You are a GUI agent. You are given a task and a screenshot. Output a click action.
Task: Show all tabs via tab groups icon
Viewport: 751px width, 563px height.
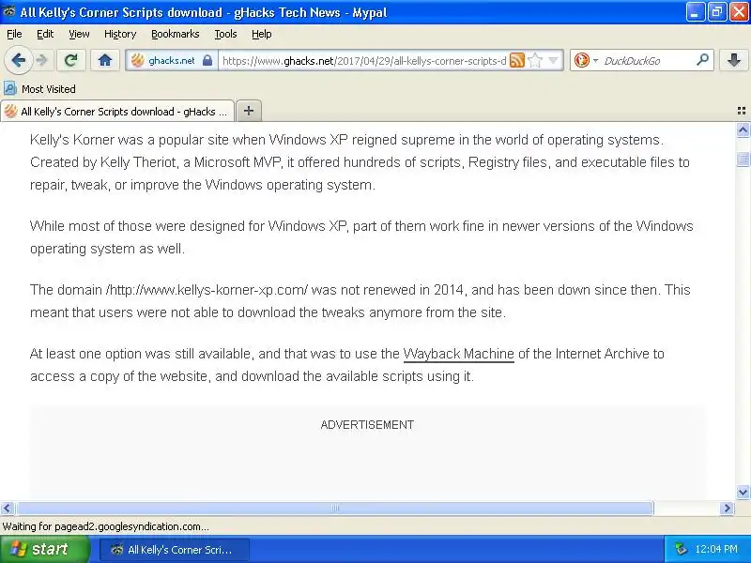[x=742, y=111]
